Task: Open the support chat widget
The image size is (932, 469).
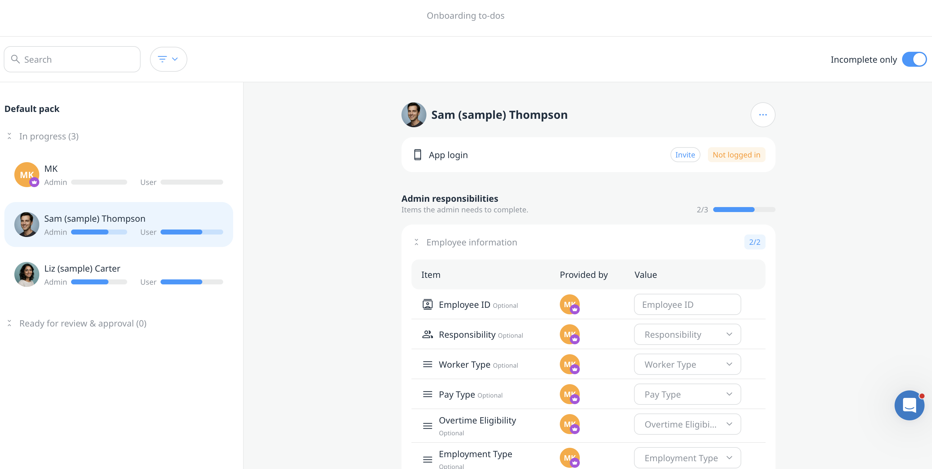Action: [x=909, y=405]
